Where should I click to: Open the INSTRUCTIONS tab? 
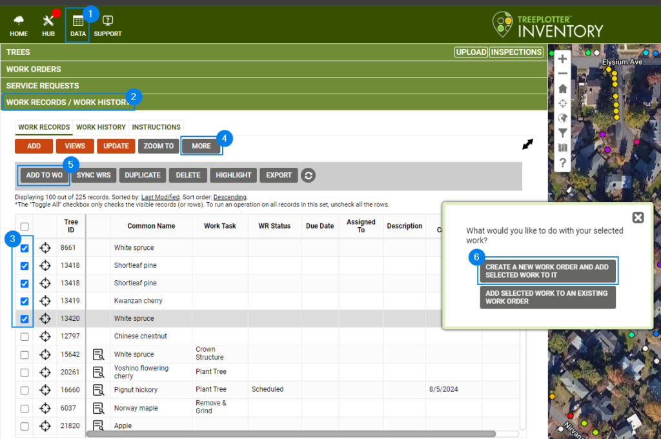(156, 127)
